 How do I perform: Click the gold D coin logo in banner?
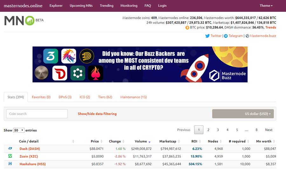(x=87, y=56)
